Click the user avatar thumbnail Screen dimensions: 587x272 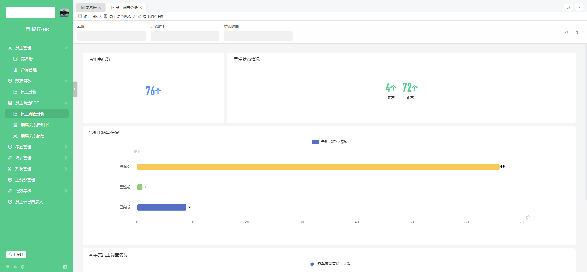[64, 13]
